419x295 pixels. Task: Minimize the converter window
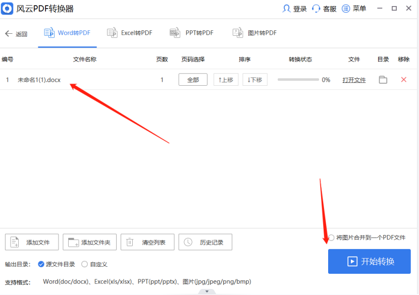click(x=380, y=9)
